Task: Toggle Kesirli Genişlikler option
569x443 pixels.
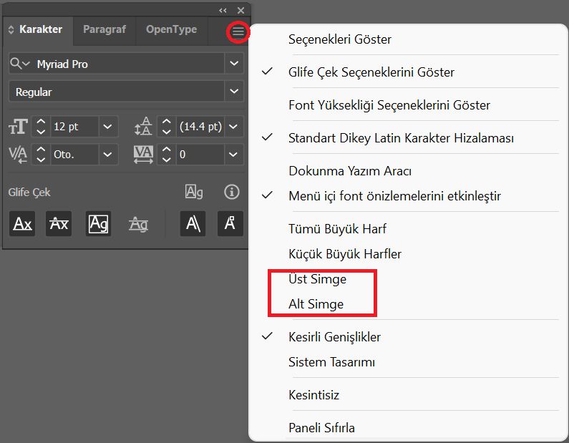Action: [408, 337]
